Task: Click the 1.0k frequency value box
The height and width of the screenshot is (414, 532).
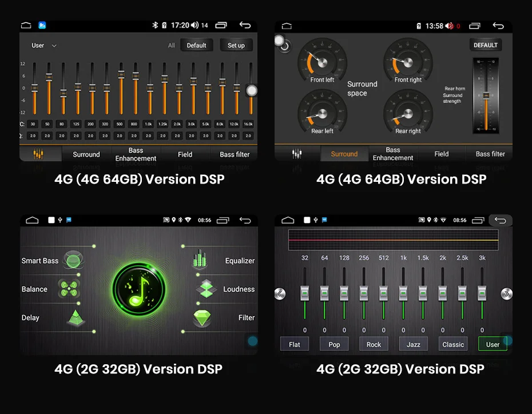Action: [x=148, y=124]
